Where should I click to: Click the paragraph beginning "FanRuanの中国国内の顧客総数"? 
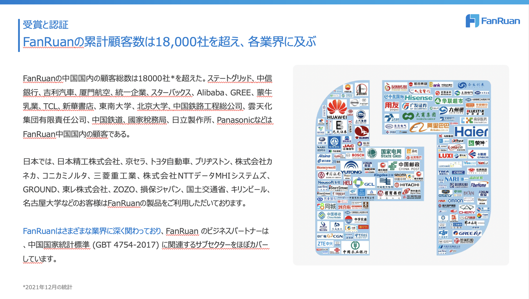pos(148,106)
